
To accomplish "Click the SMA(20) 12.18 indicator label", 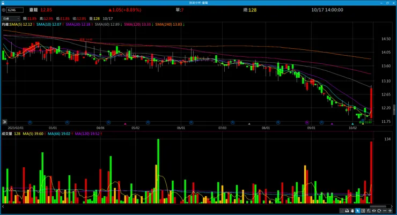I will pyautogui.click(x=78, y=24).
